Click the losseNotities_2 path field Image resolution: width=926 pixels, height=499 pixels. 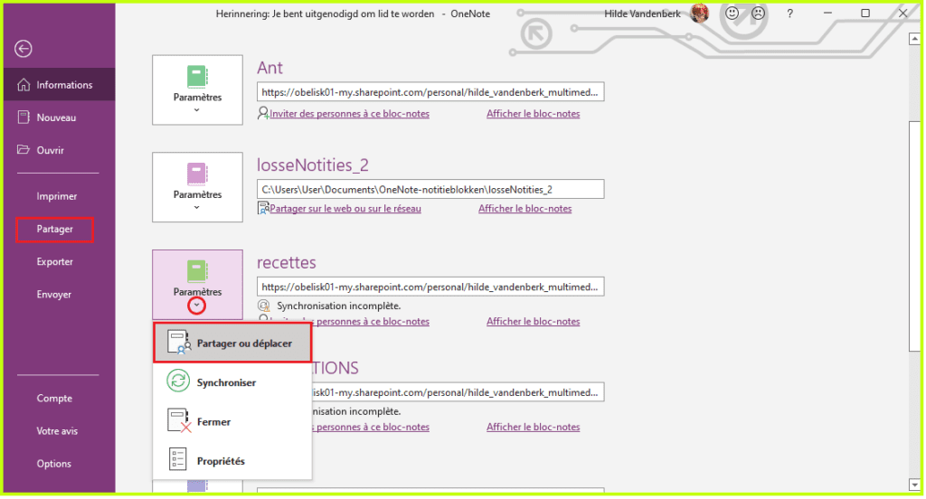pos(430,190)
